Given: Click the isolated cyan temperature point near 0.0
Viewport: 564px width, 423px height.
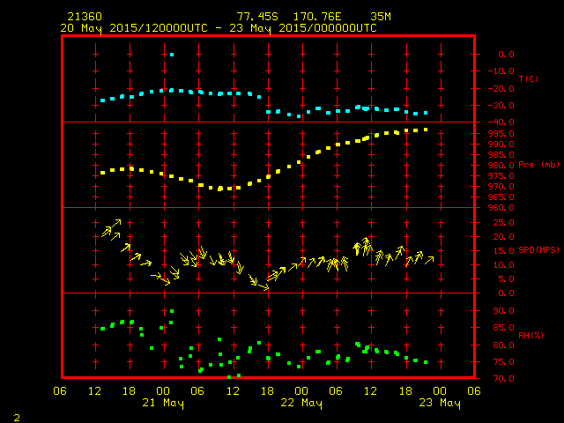Looking at the screenshot, I should (172, 55).
